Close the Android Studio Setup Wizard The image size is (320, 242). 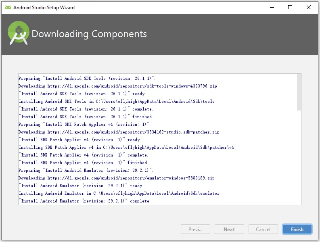[309, 7]
